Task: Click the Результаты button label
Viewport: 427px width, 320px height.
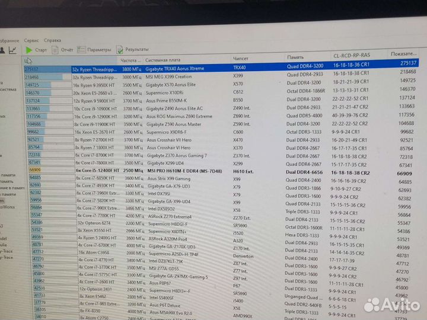Action: tap(137, 49)
